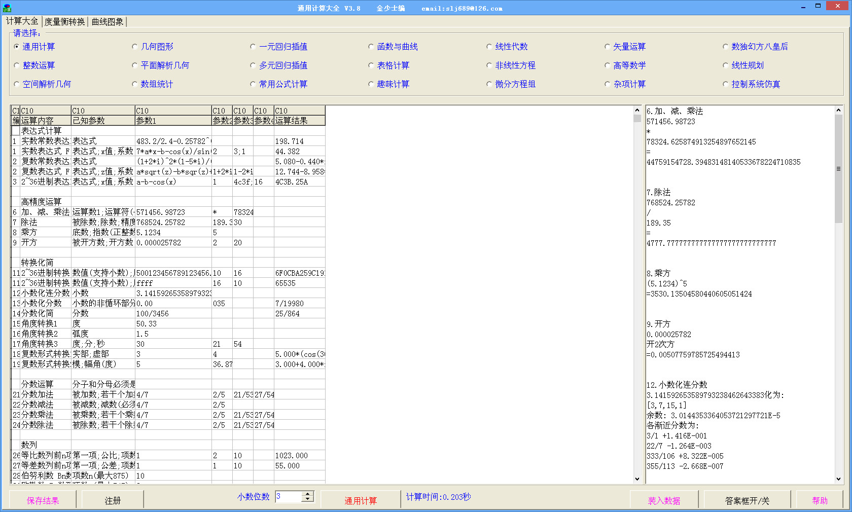Toggle the 答案框开/关 button
The height and width of the screenshot is (512, 852).
pos(747,500)
